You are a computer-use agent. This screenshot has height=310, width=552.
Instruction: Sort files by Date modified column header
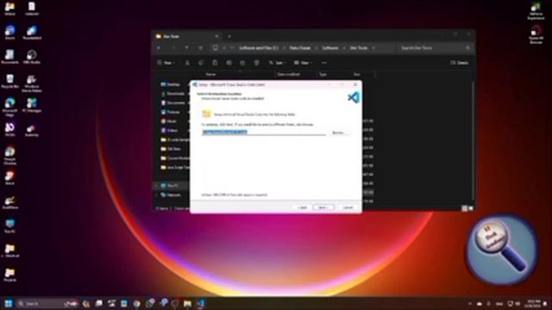(x=288, y=74)
